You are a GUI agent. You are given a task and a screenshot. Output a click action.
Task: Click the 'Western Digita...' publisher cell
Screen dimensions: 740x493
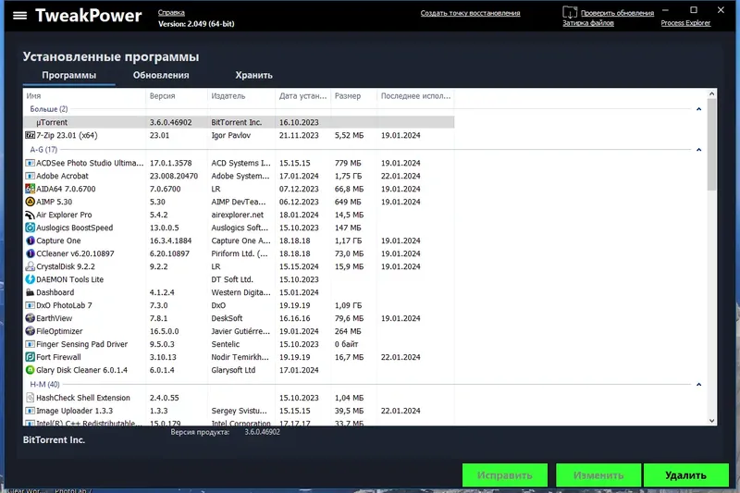(x=241, y=292)
